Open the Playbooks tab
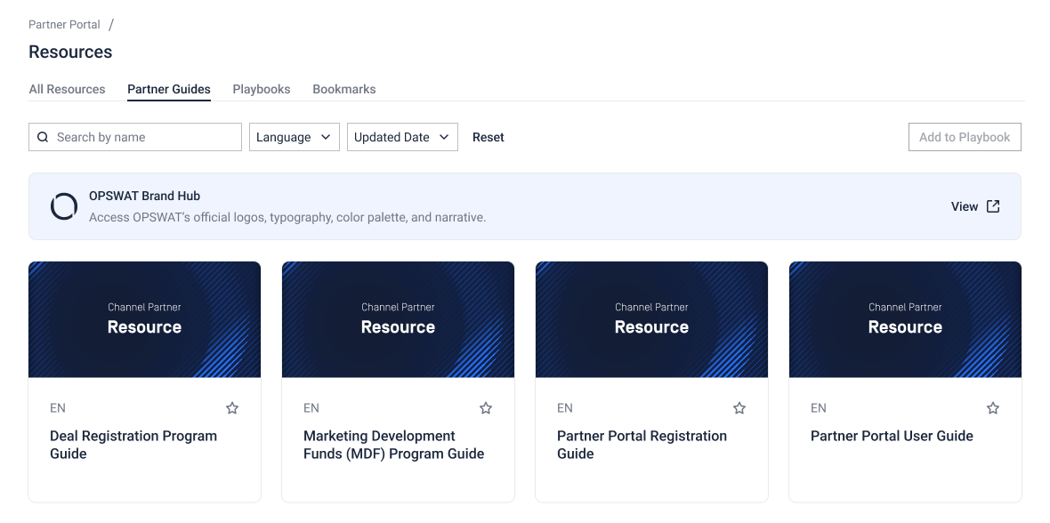Viewport: 1050px width, 523px height. 262,89
